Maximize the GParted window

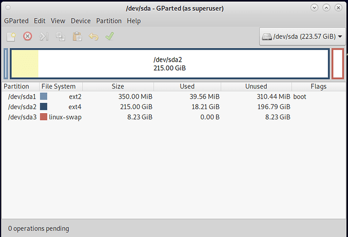[326, 8]
